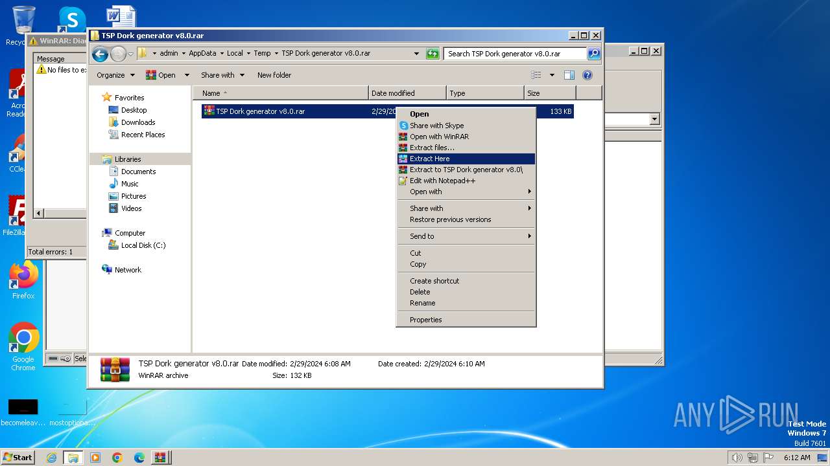Open the Organize menu
The image size is (830, 466).
coord(115,75)
